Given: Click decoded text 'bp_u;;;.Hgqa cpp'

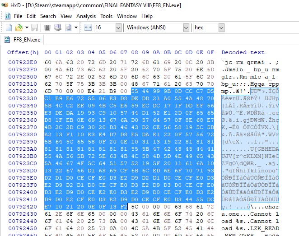Looking at the screenshot, I should (x=250, y=84).
